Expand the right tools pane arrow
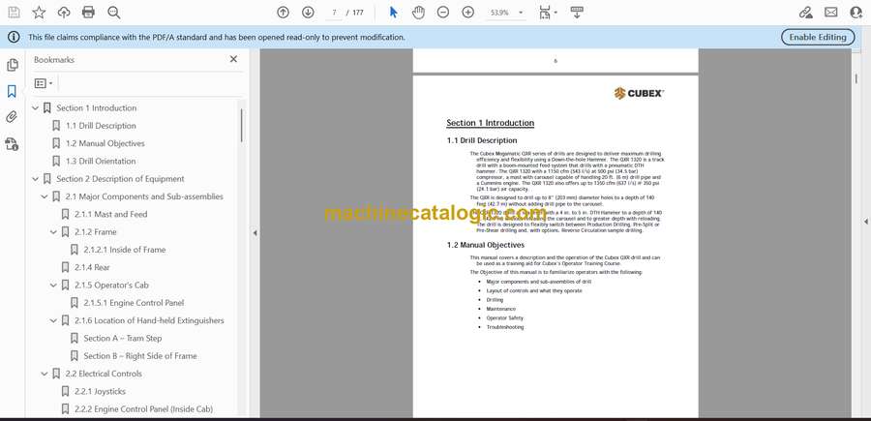Viewport: 871px width, 421px height. 865,222
